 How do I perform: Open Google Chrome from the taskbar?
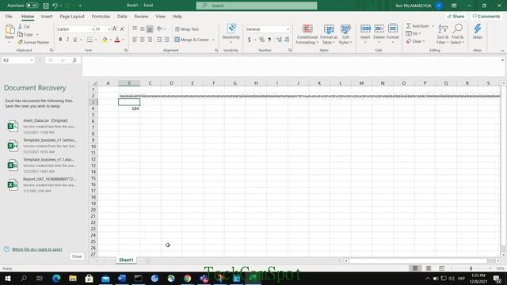[187, 278]
